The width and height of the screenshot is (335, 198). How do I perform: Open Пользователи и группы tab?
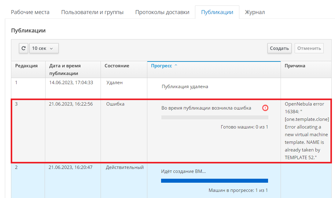[x=92, y=12]
